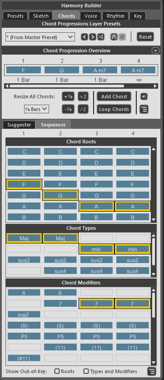The width and height of the screenshot is (164, 380).
Task: Collapse the Chord Progression Overview section
Action: tap(155, 51)
